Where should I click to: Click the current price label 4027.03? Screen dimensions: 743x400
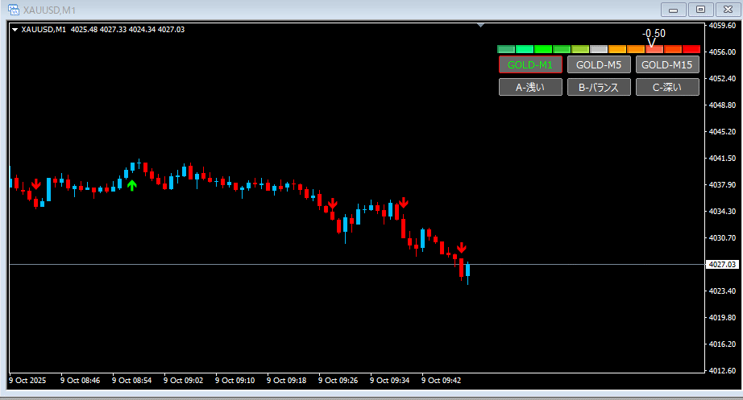point(723,264)
